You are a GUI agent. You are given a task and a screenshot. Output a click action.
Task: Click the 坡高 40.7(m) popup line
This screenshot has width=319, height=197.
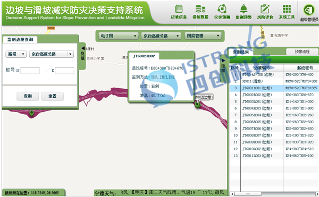click(153, 96)
